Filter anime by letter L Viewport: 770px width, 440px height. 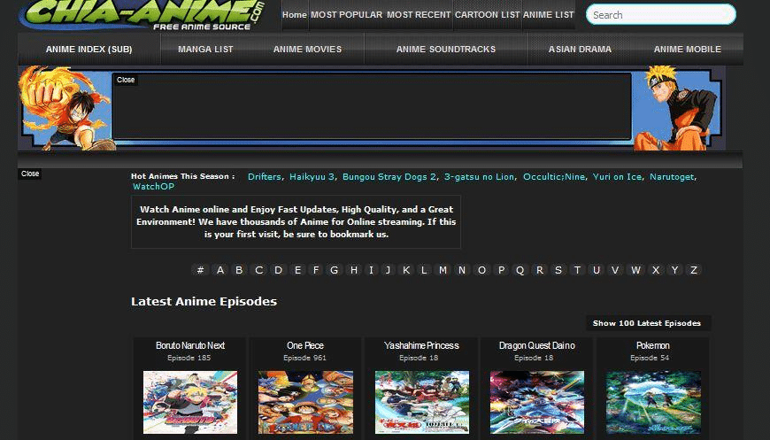[424, 270]
